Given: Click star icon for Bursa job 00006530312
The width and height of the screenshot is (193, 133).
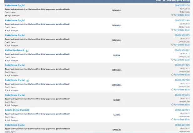Looking at the screenshot, I should click(x=172, y=60).
